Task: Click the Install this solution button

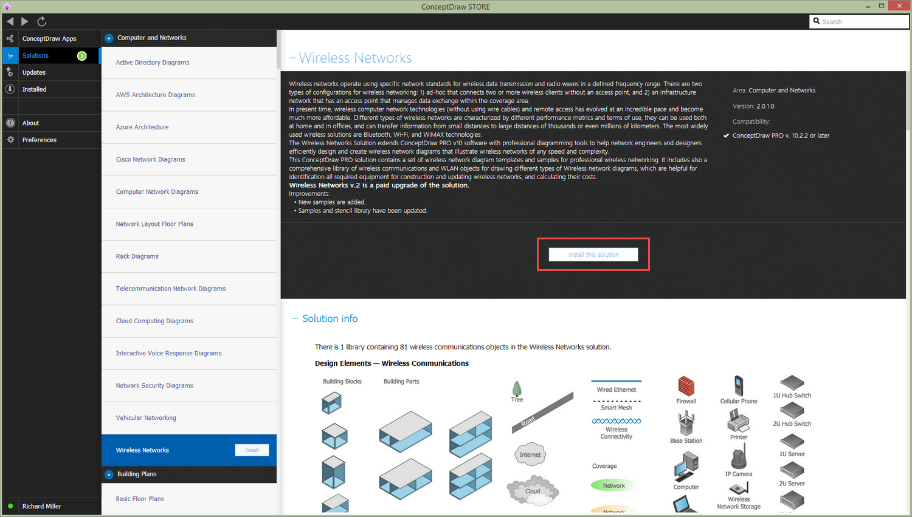Action: point(593,255)
